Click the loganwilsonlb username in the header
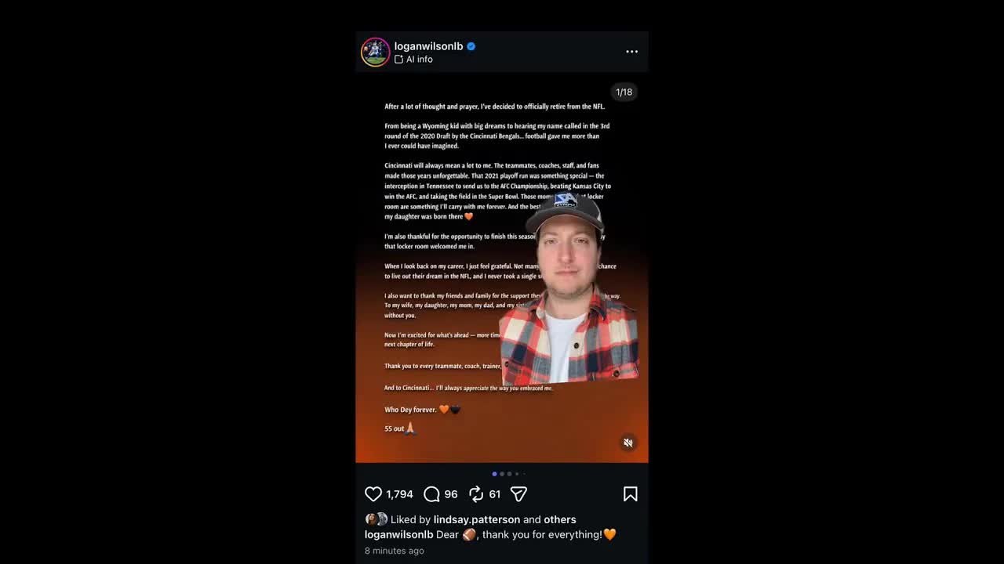This screenshot has height=564, width=1004. (428, 46)
